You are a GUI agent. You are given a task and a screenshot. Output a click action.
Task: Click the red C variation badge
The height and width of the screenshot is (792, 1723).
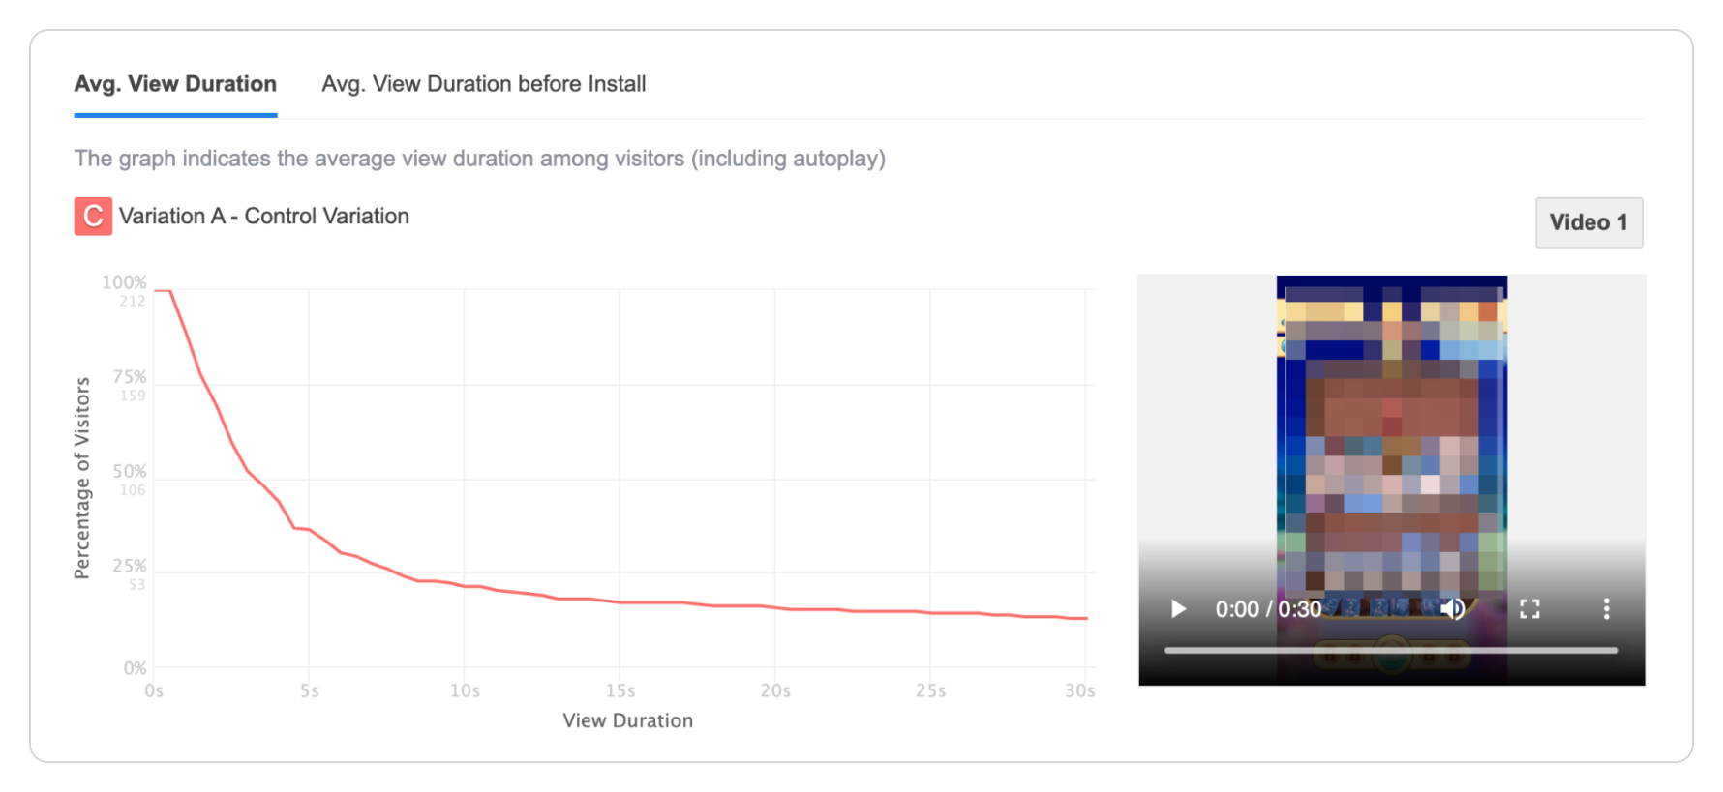click(93, 216)
